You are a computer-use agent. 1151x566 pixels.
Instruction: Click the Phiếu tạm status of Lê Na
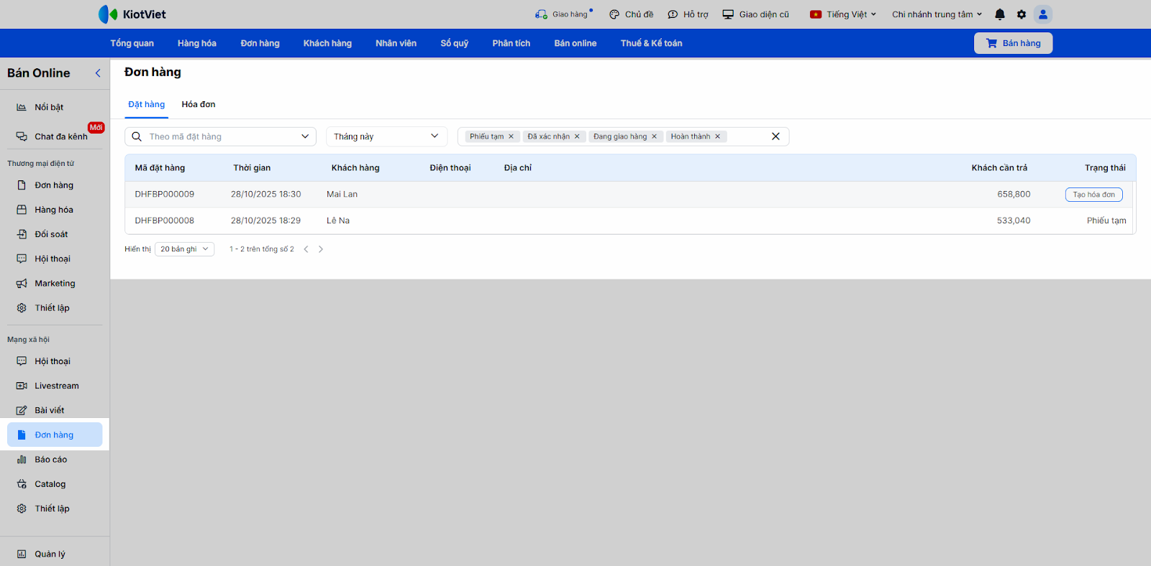pos(1106,221)
